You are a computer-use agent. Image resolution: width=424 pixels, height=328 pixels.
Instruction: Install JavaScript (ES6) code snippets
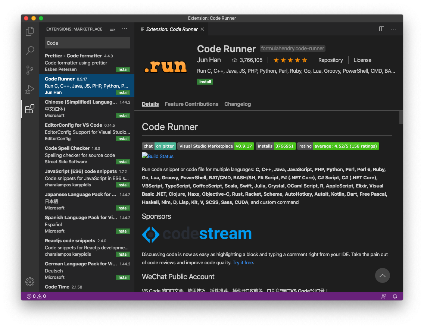(x=123, y=185)
